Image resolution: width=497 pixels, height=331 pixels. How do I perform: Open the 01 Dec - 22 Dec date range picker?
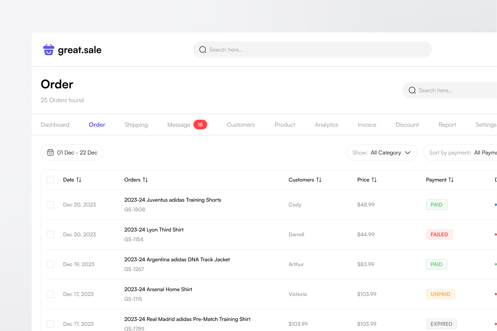72,152
